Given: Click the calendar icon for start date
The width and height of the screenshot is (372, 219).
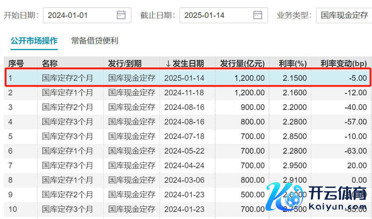Looking at the screenshot, I should click(x=121, y=15).
